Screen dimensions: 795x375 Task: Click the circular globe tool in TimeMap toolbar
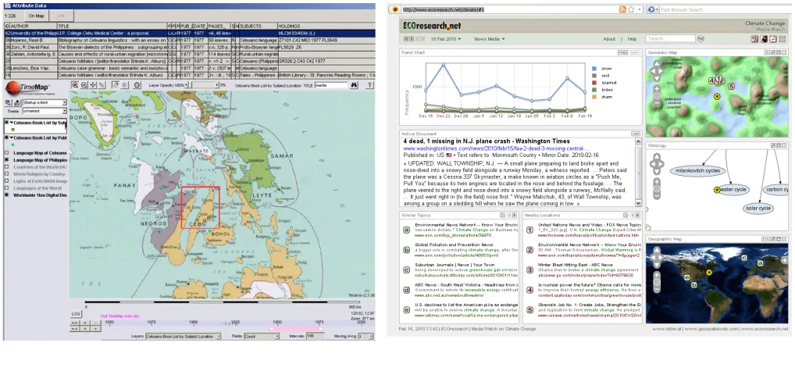pos(137,85)
